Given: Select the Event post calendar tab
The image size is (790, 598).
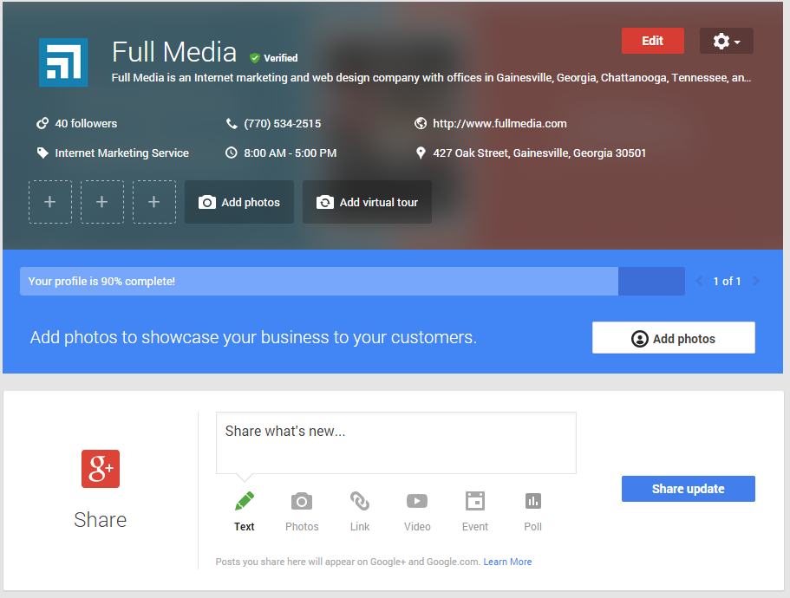Looking at the screenshot, I should pos(475,511).
